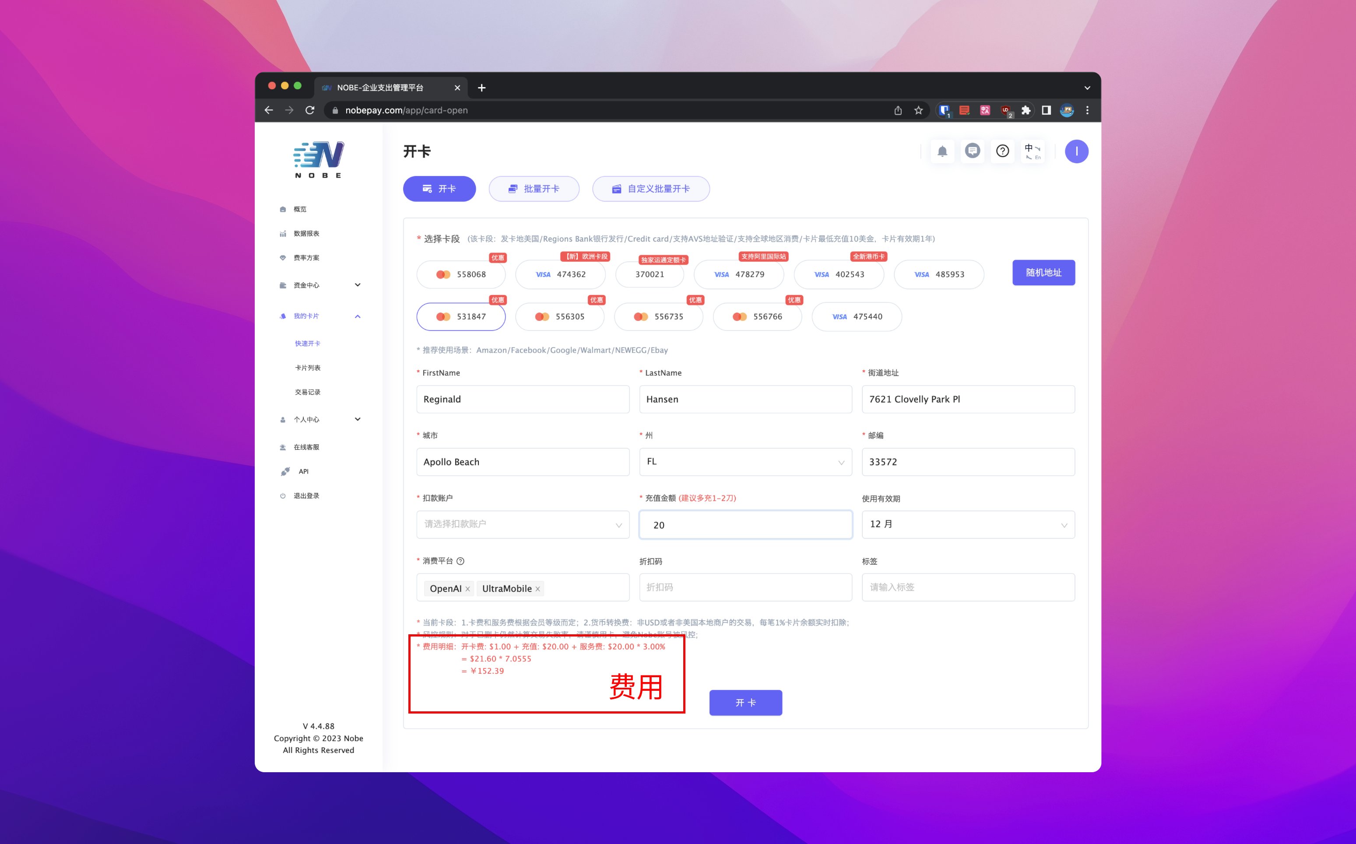
Task: Select the 开卡 tab
Action: pos(439,189)
